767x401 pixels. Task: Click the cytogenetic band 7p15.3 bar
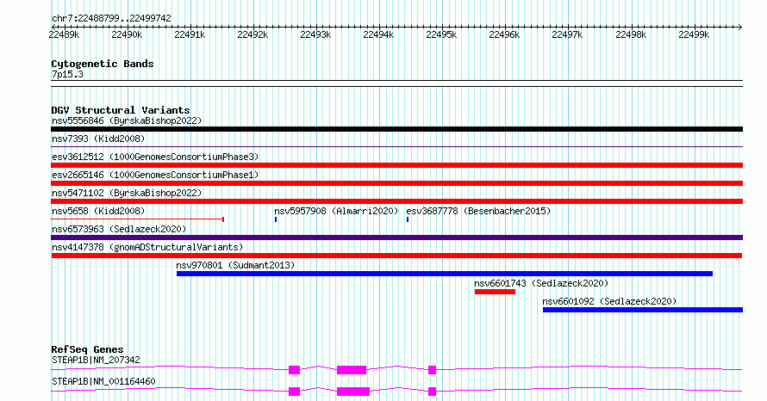(x=396, y=83)
